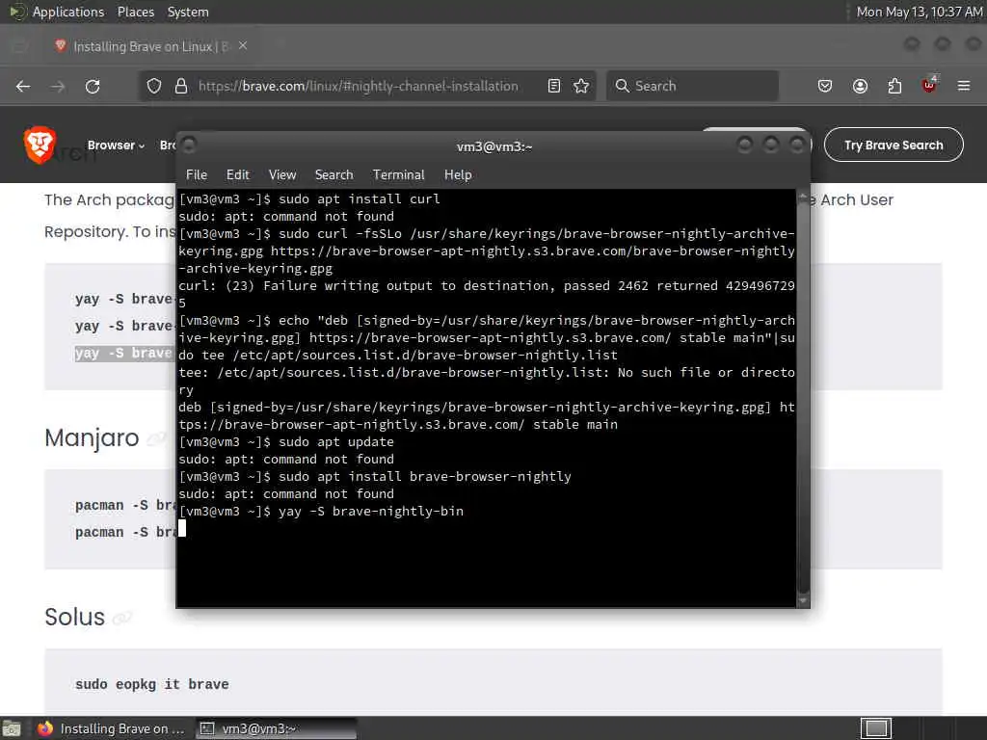Open the uBlock Origin extension icon

929,85
